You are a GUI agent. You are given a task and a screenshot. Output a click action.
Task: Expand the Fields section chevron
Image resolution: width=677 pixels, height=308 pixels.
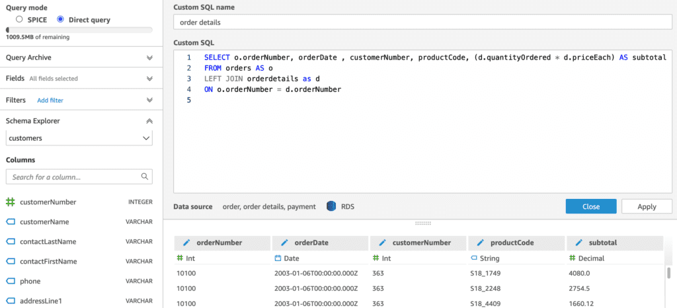point(149,79)
